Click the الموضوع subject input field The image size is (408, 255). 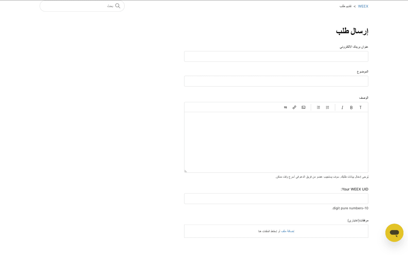coord(276,81)
